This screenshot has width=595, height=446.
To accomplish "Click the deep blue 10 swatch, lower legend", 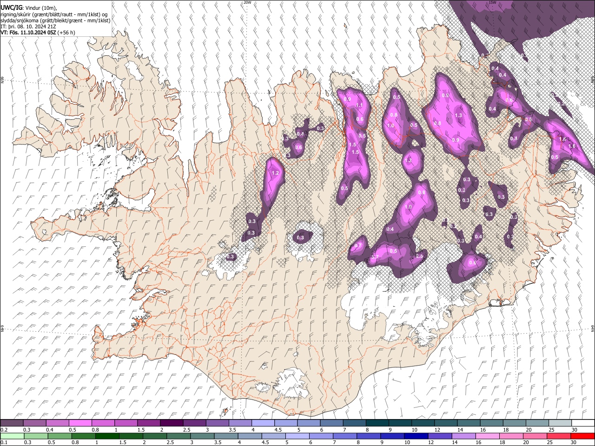I will [x=416, y=436].
